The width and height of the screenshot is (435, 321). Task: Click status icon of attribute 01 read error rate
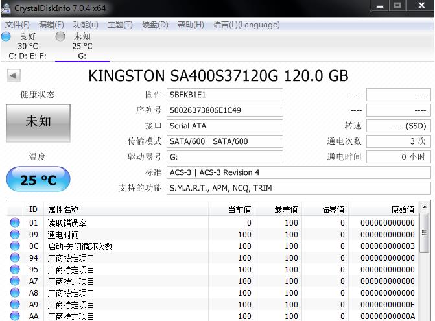point(15,223)
